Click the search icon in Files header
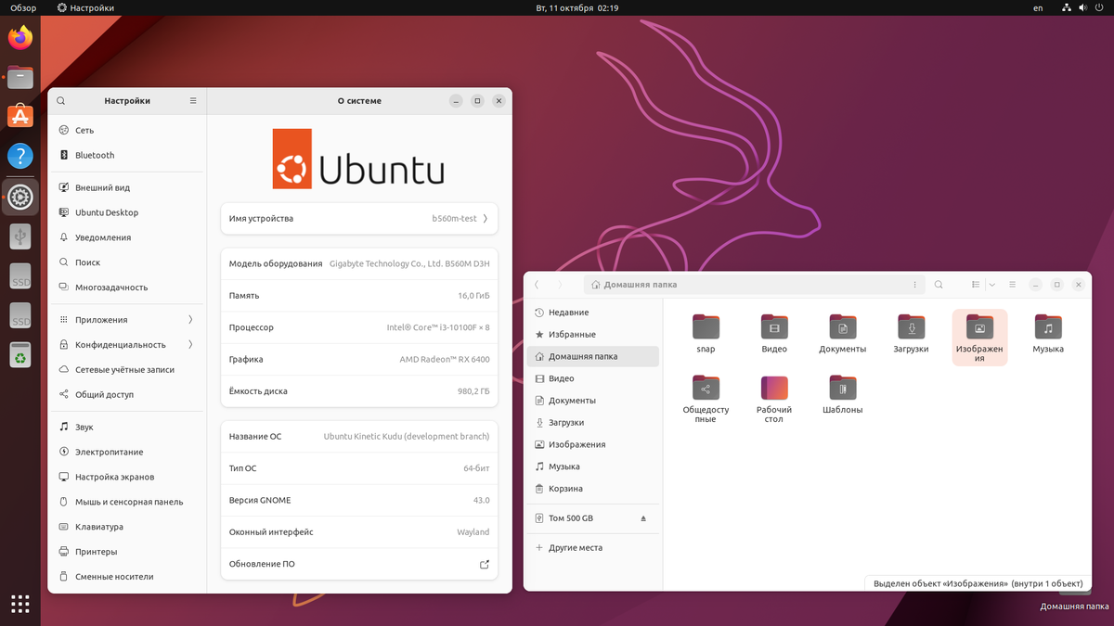The image size is (1114, 626). tap(939, 285)
